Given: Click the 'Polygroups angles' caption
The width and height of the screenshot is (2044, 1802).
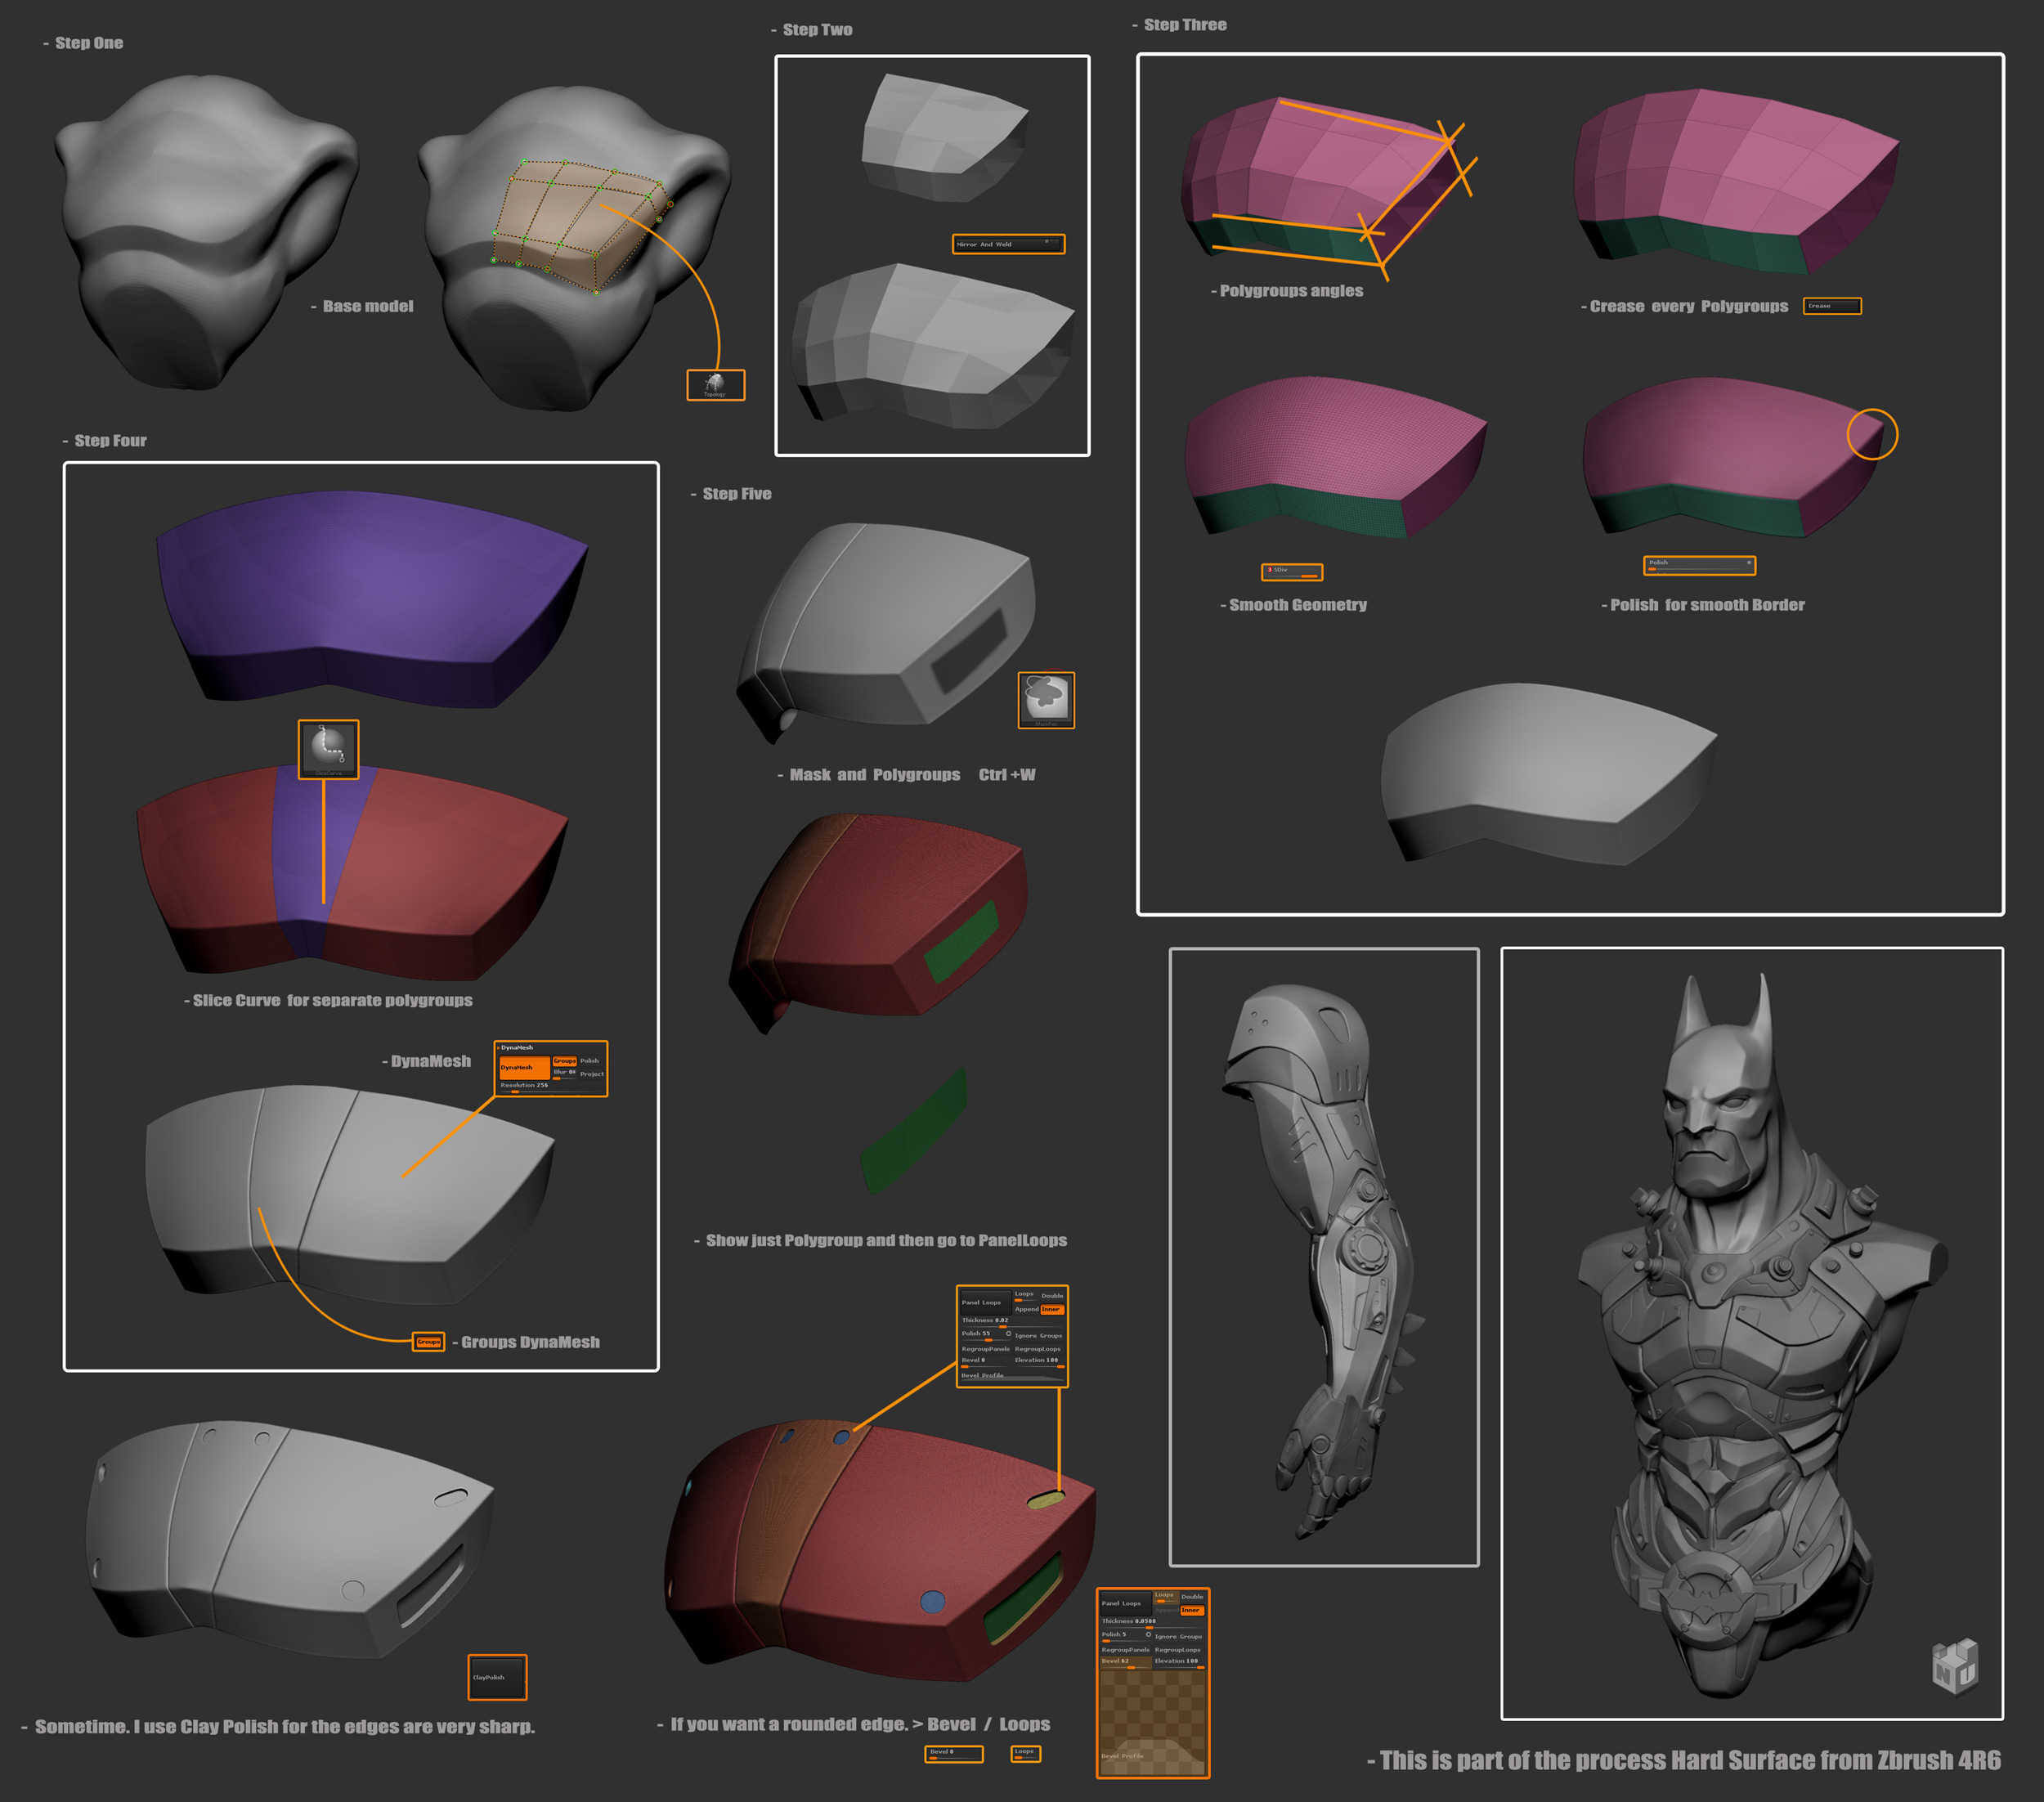Looking at the screenshot, I should tap(1291, 291).
